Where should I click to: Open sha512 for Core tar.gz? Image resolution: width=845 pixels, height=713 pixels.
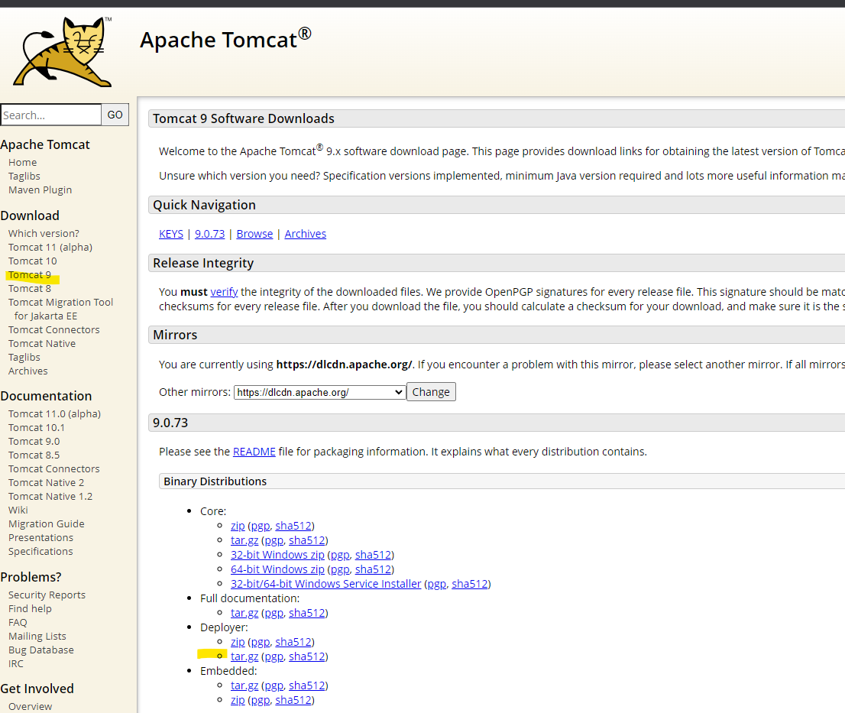point(306,540)
